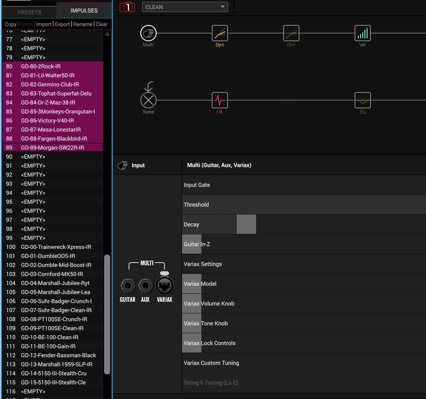Select impulse GD-02-Dumble-Mid-Boost-IR
This screenshot has height=399, width=426.
click(x=52, y=265)
